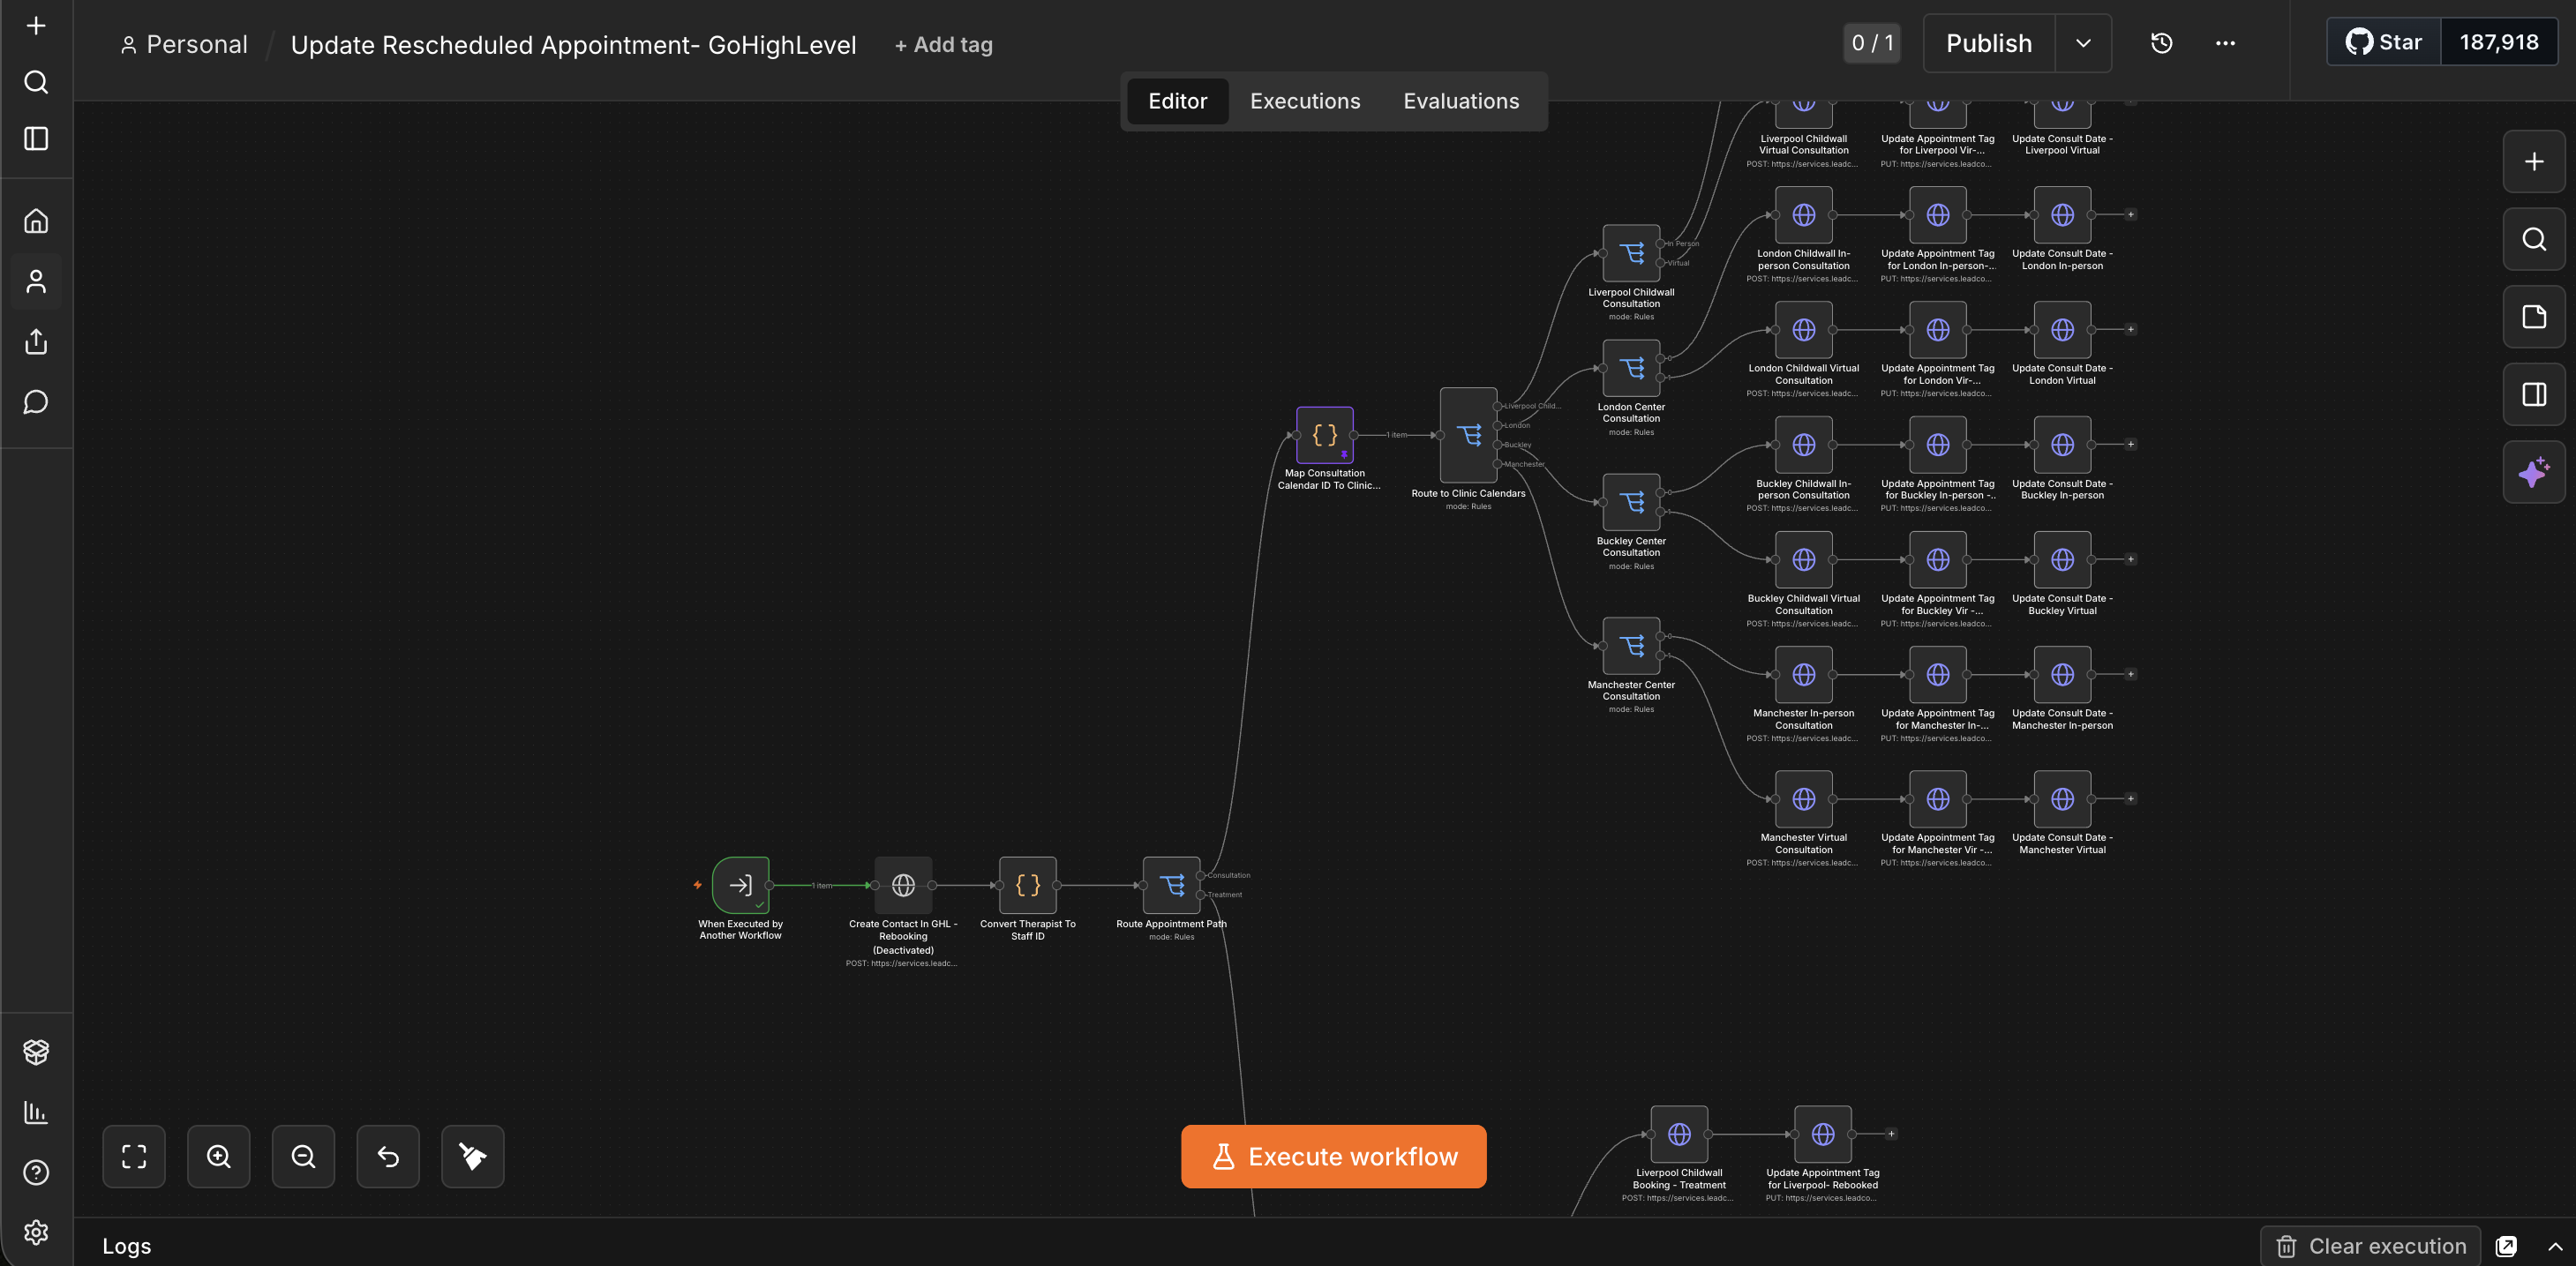The height and width of the screenshot is (1266, 2576).
Task: Select the When Executed by Another Workflow node
Action: click(740, 885)
